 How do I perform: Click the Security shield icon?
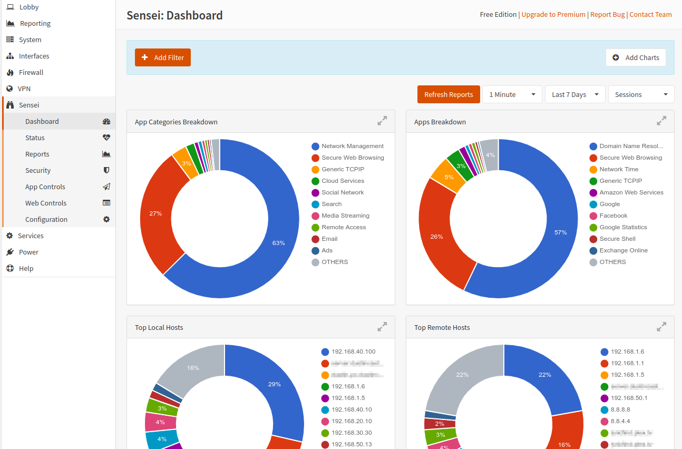(106, 170)
